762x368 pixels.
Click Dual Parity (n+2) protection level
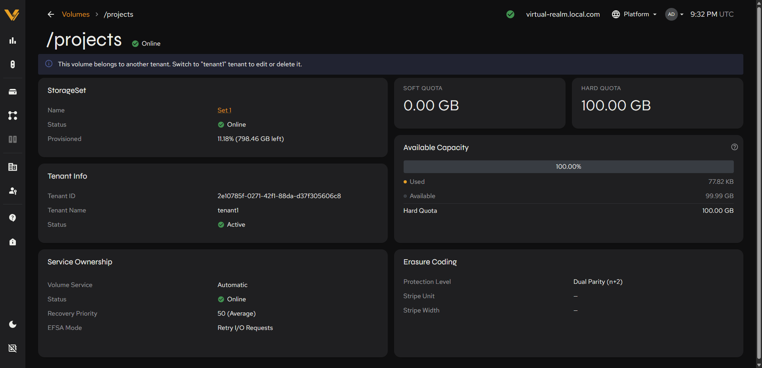tap(598, 282)
